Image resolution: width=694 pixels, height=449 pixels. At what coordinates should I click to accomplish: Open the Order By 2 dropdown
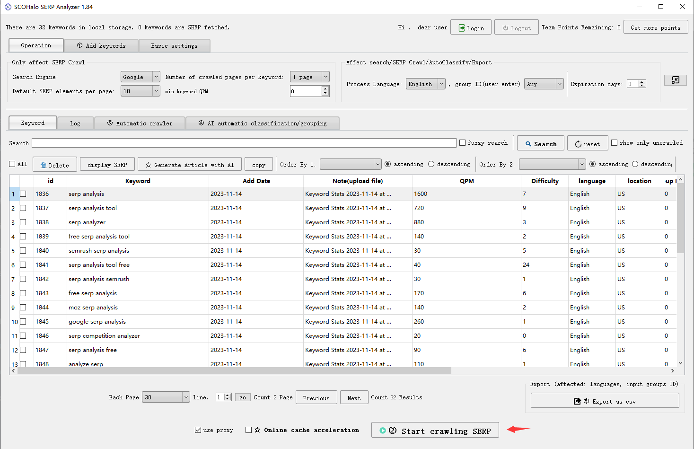(x=553, y=164)
